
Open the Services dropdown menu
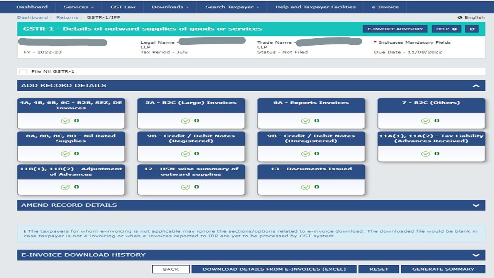79,7
